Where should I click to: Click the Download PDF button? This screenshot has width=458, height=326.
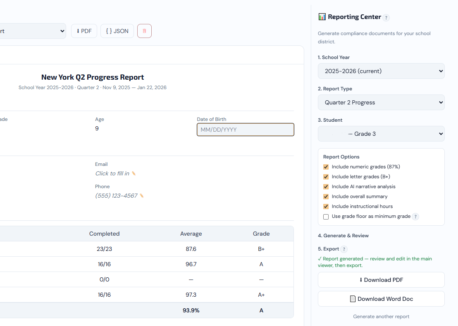pos(381,280)
